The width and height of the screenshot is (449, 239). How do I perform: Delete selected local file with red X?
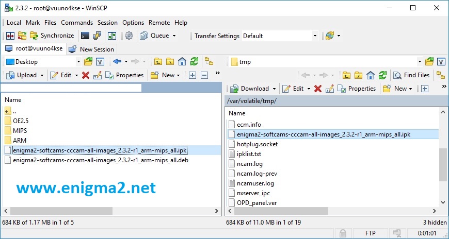click(86, 75)
